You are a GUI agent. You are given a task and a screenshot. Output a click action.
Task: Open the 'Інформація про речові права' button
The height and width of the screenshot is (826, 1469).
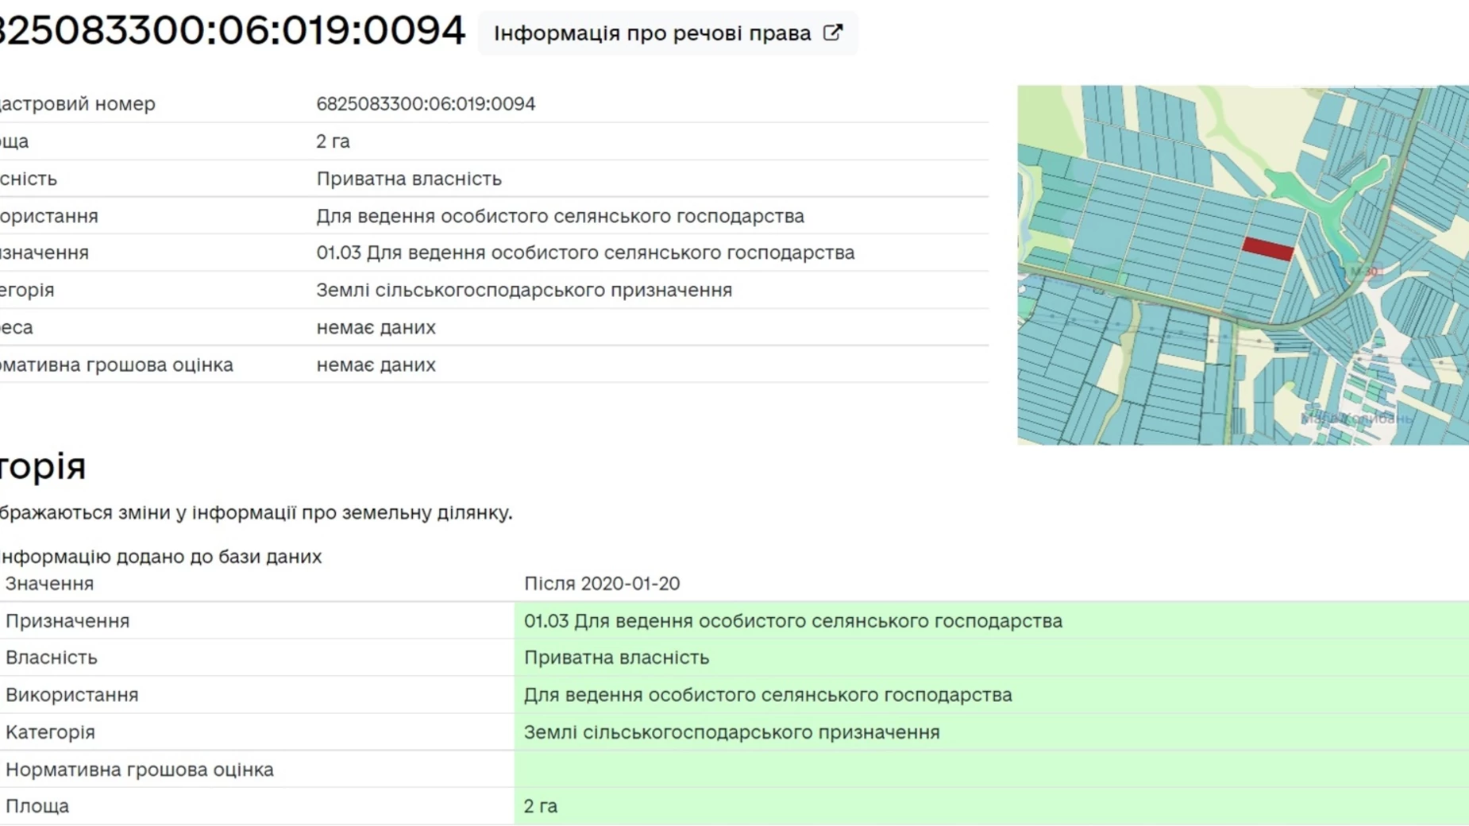[x=667, y=33]
